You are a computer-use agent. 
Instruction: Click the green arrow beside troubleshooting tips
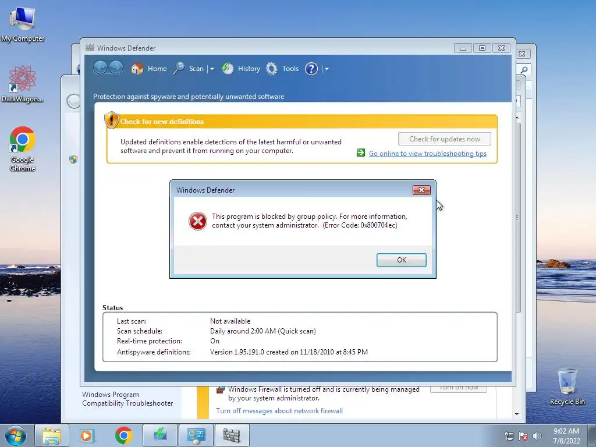(x=361, y=153)
